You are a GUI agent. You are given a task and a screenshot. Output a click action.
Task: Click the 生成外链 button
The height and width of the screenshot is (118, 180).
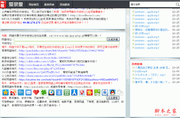[113, 39]
